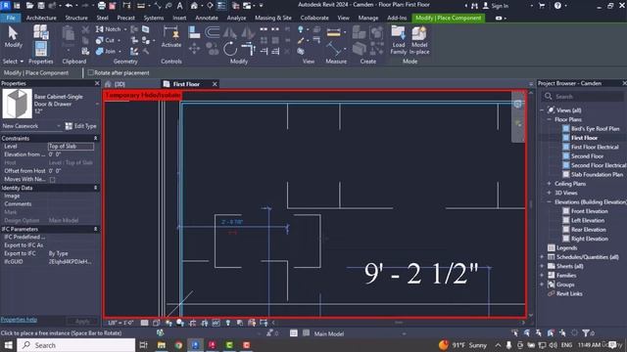
Task: Toggle the Properties palette ribbon button
Action: [x=41, y=49]
